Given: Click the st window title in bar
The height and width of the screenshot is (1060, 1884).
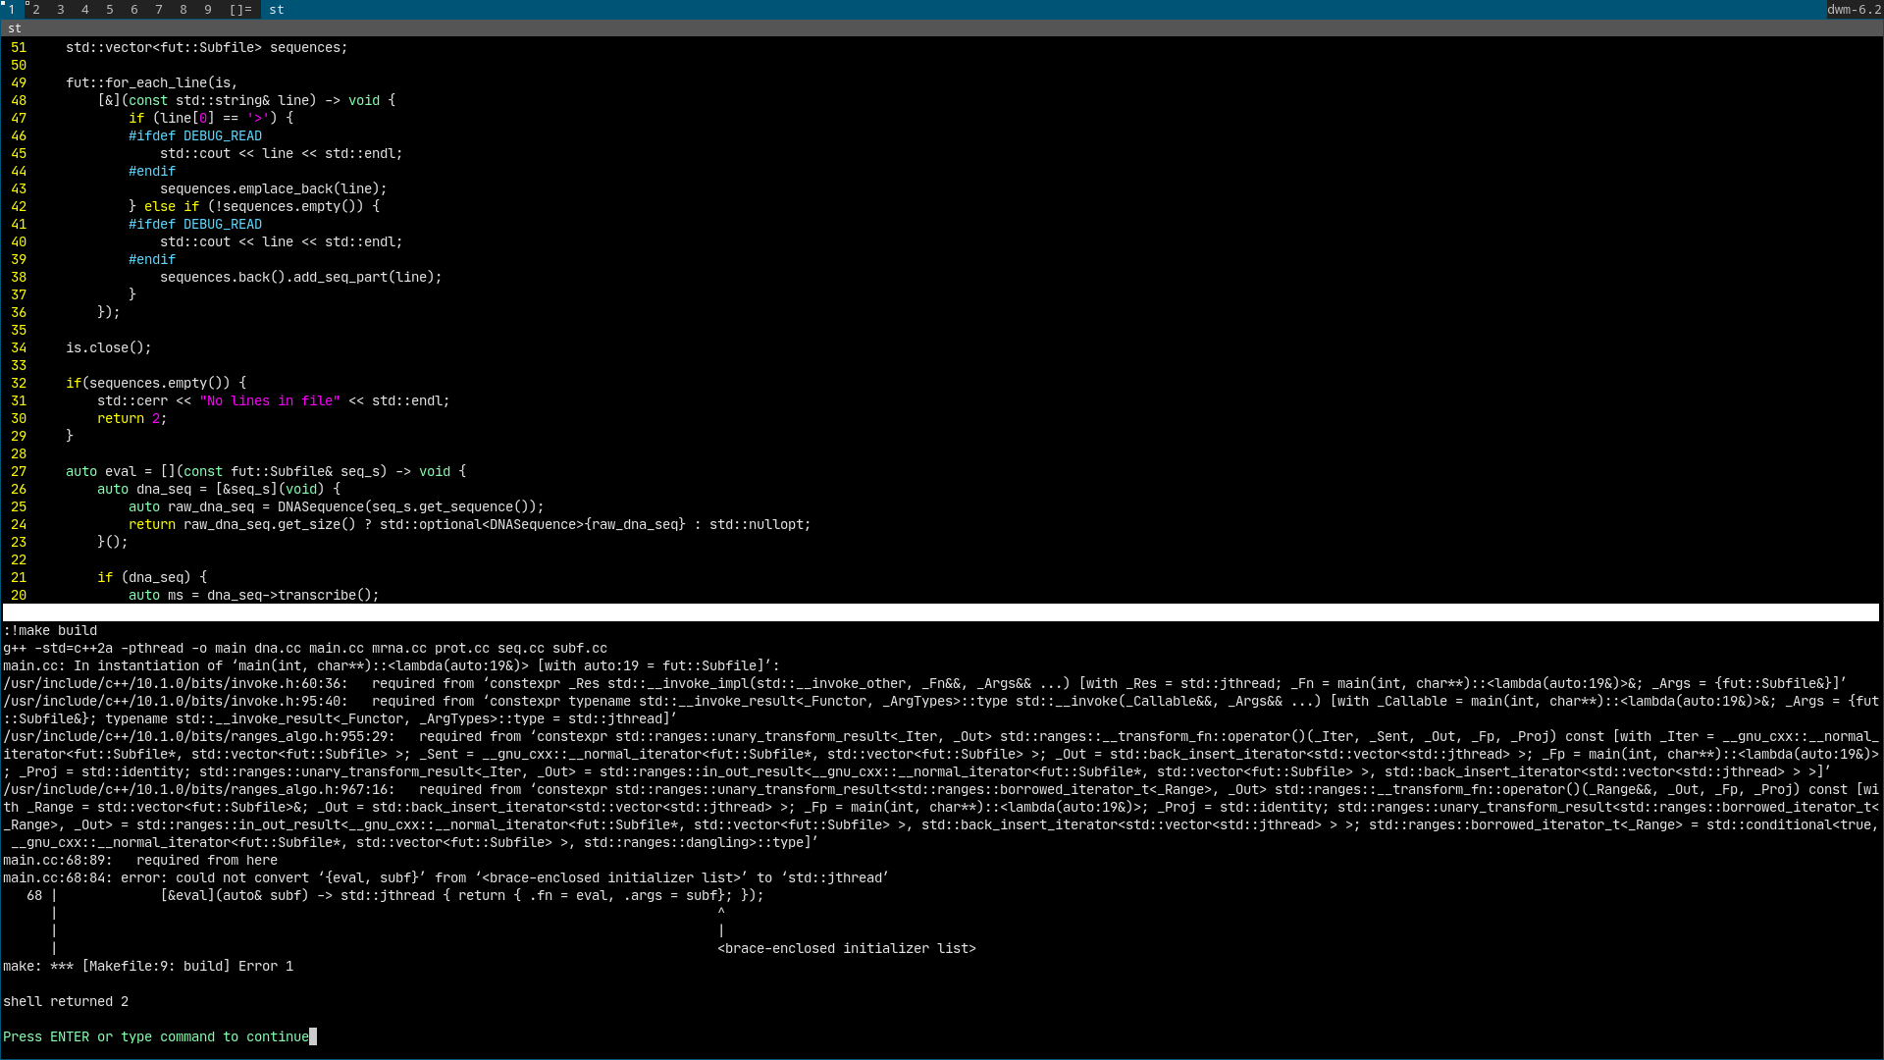Looking at the screenshot, I should [277, 9].
